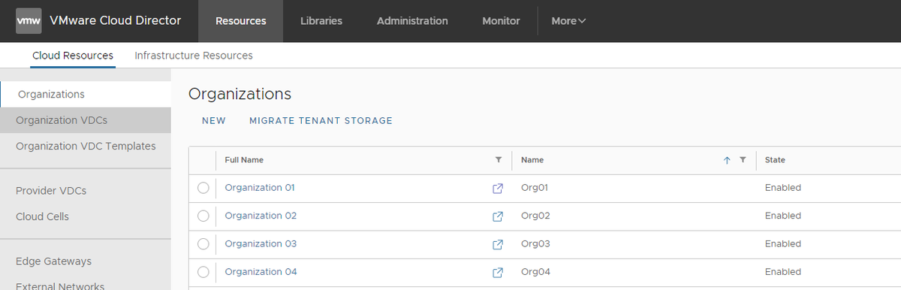Click Enabled state for Organization 02
The width and height of the screenshot is (901, 290).
[783, 216]
